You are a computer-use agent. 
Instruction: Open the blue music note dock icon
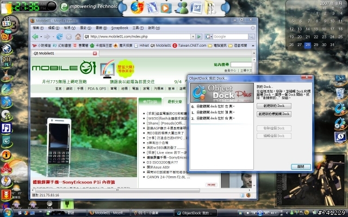[x=7, y=128]
